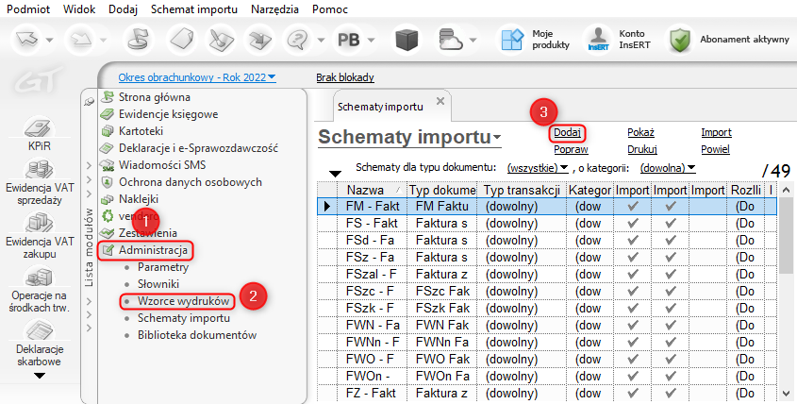797x404 pixels.
Task: Expand the cloud server dropdown arrow
Action: pyautogui.click(x=473, y=40)
